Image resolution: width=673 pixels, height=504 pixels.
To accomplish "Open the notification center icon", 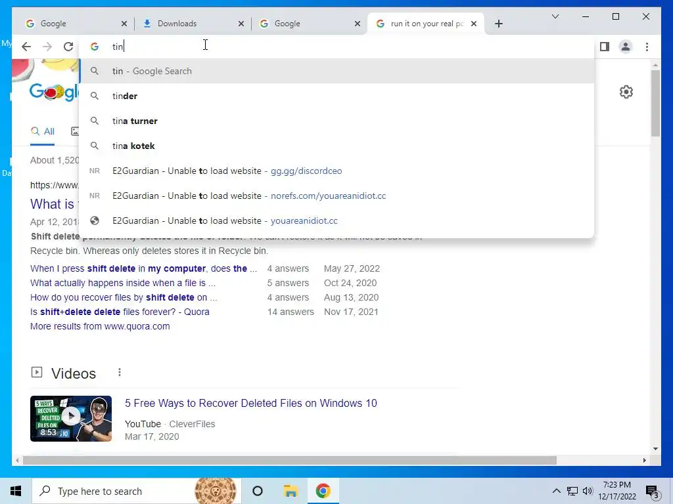I will [652, 492].
